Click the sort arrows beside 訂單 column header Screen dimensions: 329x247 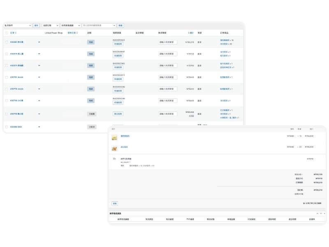(16, 33)
